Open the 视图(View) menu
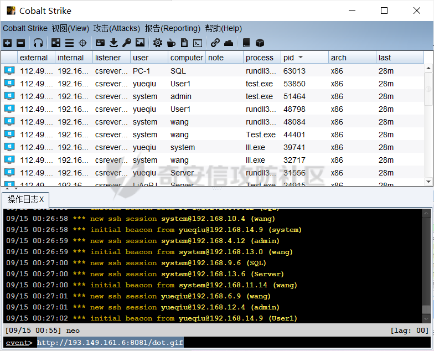Viewport: 434px width, 351px height. (x=70, y=28)
